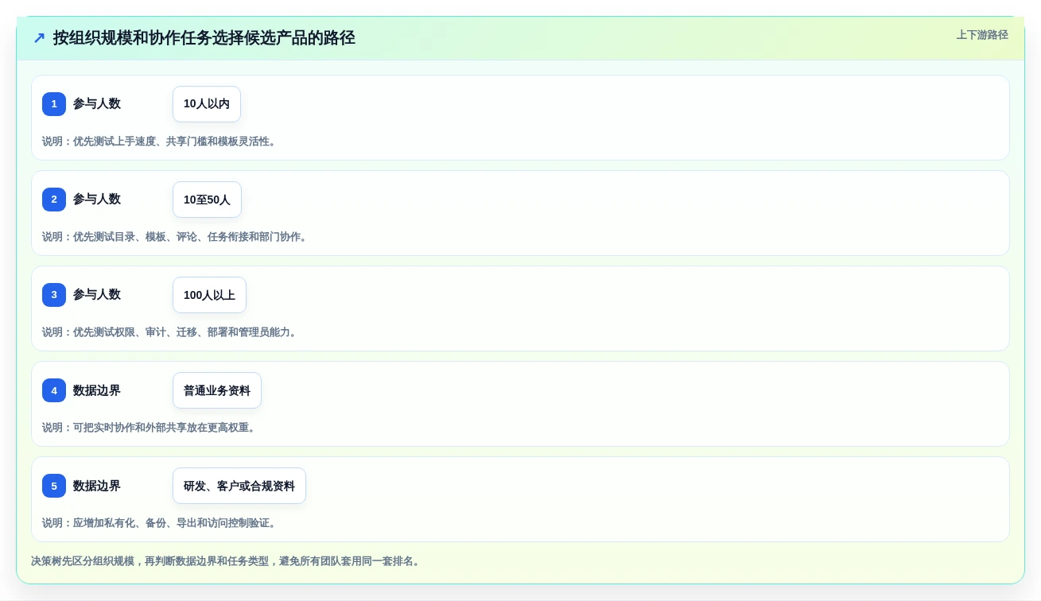
Task: Click the arrow icon beside the path title
Action: (39, 37)
